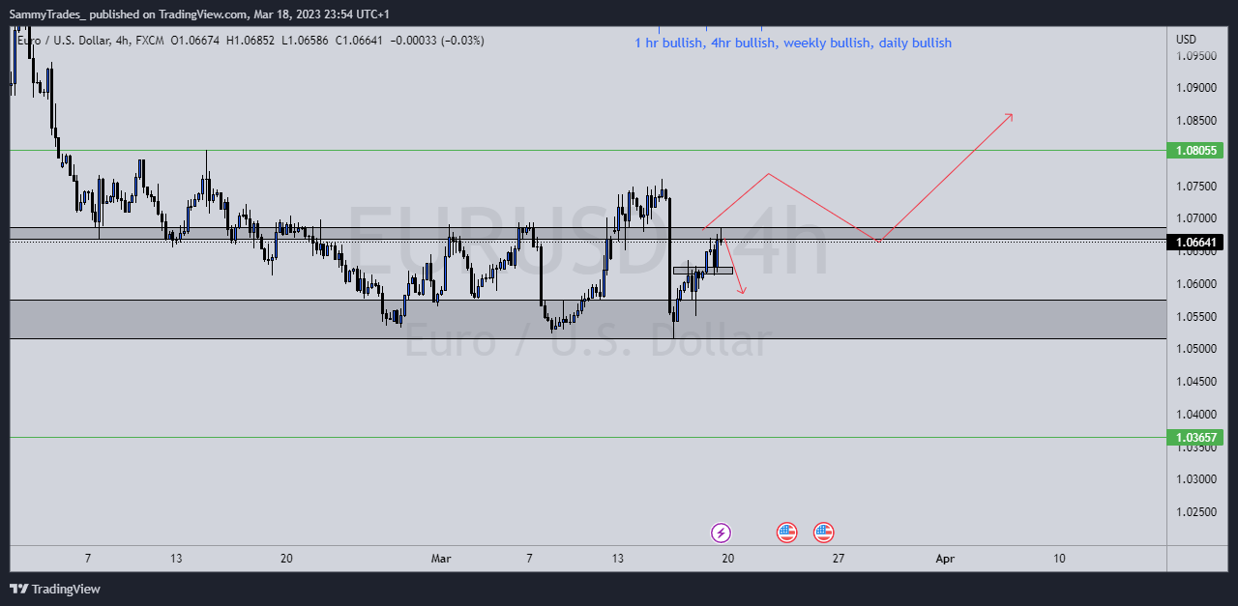
Task: Click the H1.06852 high value
Action: (251, 41)
